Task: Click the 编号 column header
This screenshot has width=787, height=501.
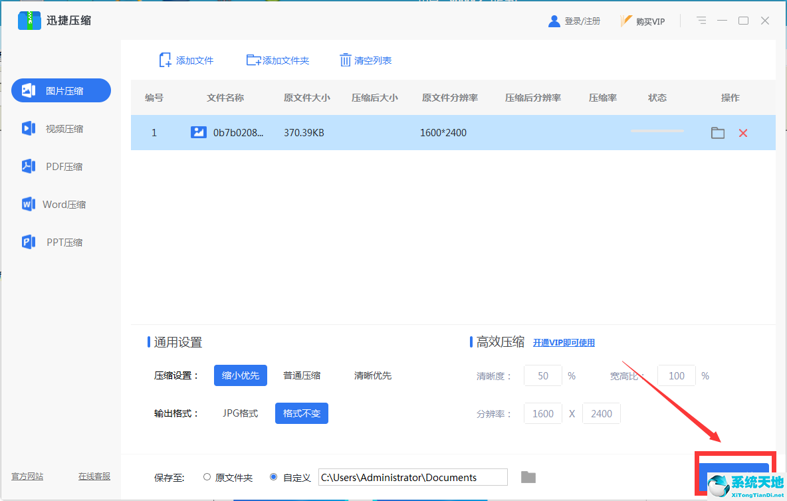Action: [x=154, y=98]
